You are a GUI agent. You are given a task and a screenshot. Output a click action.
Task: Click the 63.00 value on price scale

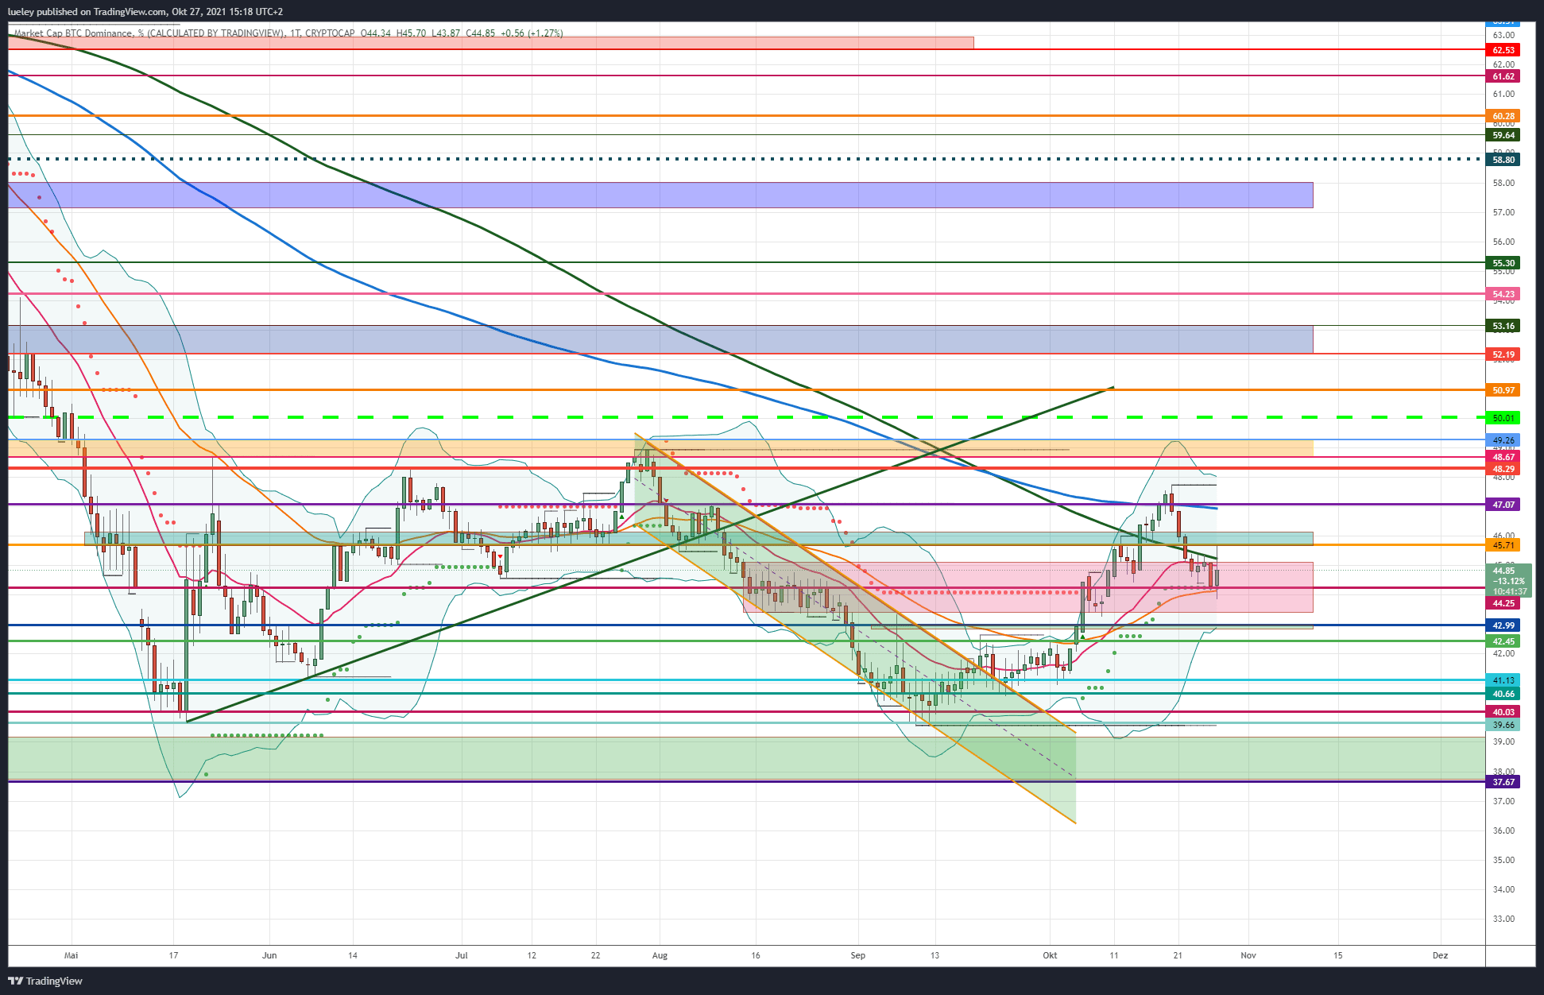(1503, 35)
